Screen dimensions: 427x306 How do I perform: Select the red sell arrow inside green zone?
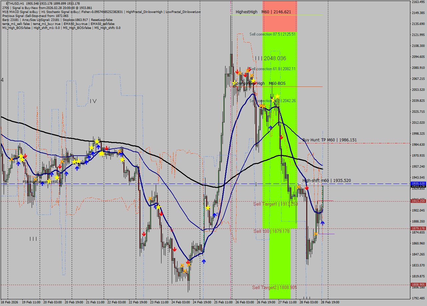click(282, 137)
